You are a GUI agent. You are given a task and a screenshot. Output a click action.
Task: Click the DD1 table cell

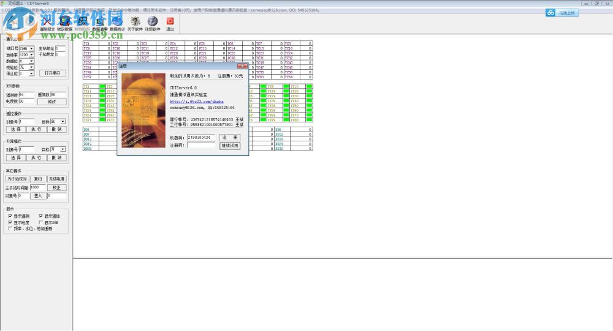91,129
